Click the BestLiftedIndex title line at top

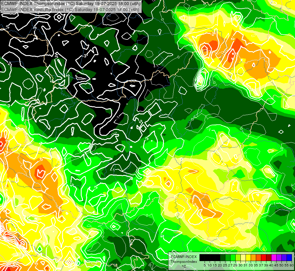coord(70,9)
